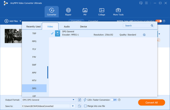
Task: Choose TRP format in list
Action: tap(34, 33)
